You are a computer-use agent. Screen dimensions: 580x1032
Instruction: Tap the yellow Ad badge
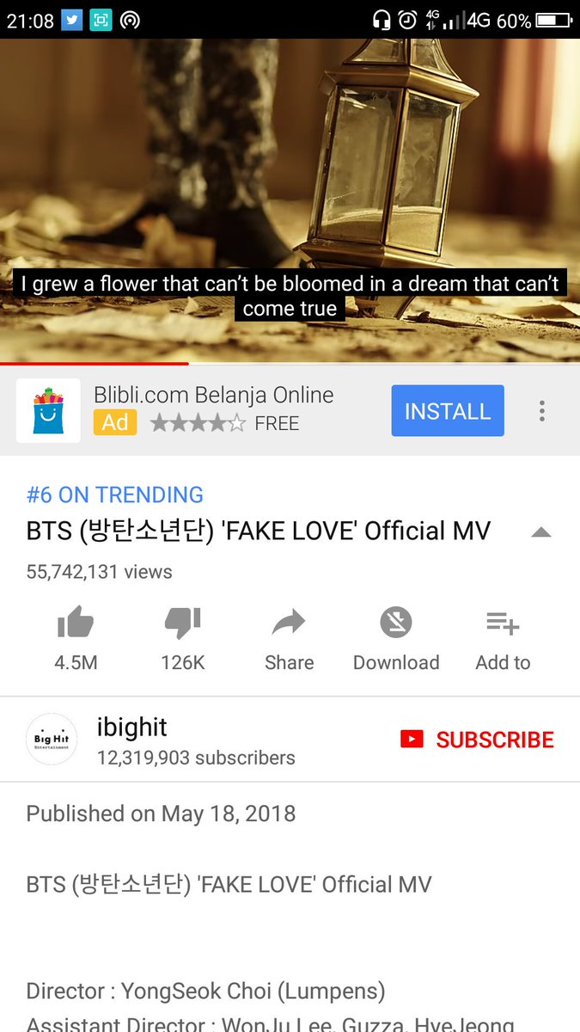coord(115,422)
